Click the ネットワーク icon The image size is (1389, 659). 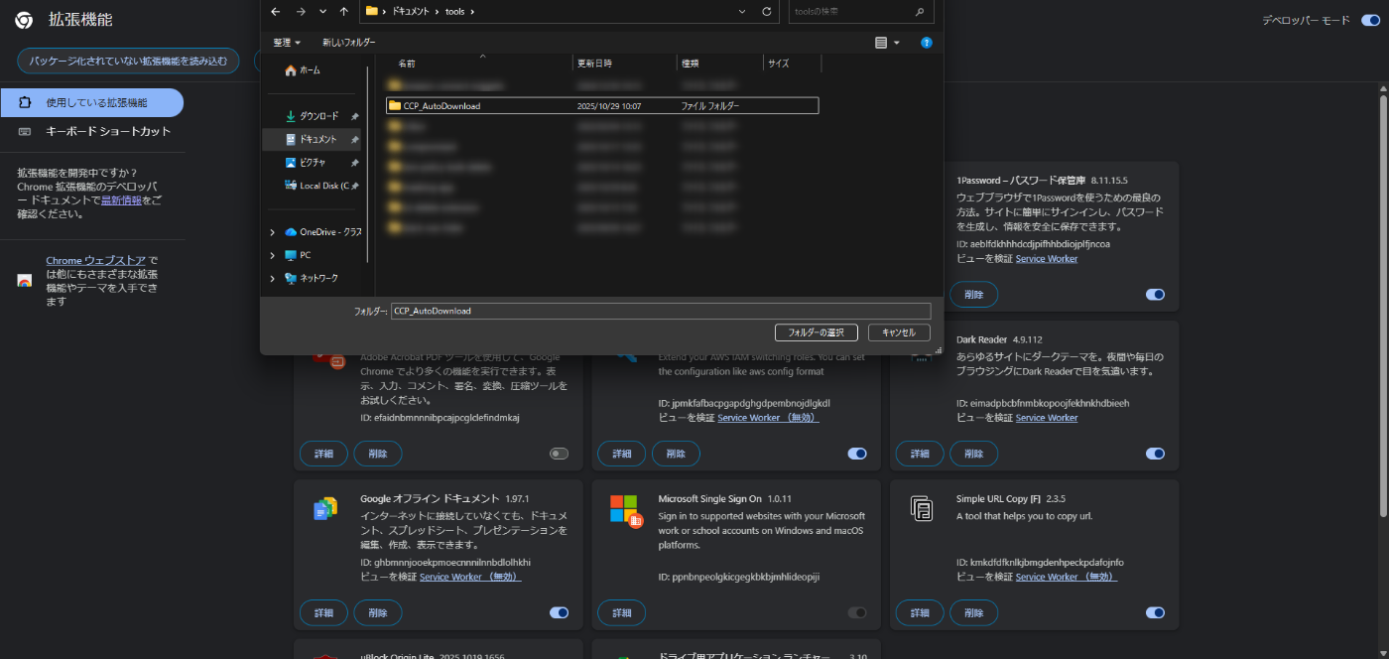(291, 279)
